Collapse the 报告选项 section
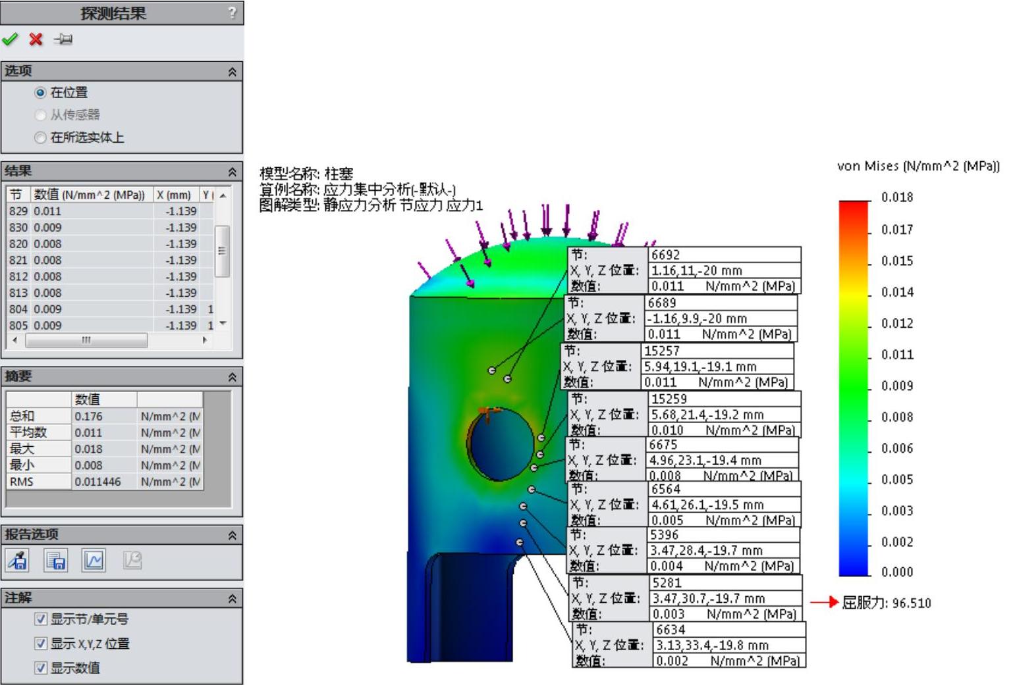The width and height of the screenshot is (1013, 685). point(232,536)
